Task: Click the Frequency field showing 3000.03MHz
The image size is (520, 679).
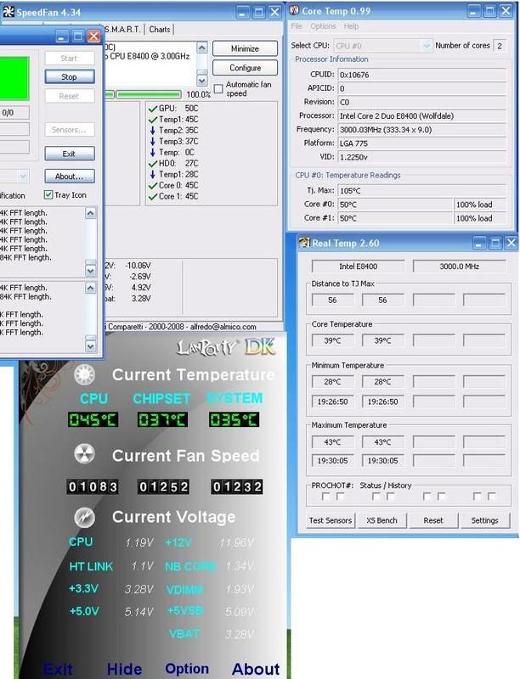Action: pos(421,130)
